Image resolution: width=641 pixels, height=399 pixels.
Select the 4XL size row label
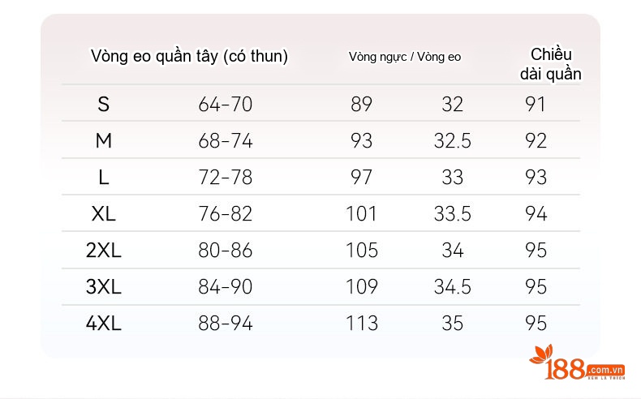[x=103, y=324]
